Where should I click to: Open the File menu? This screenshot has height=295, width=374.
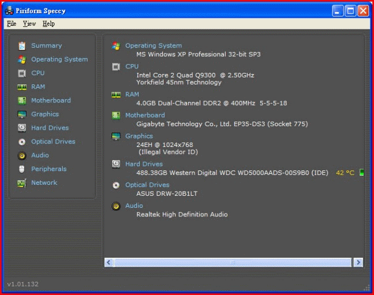(x=12, y=24)
